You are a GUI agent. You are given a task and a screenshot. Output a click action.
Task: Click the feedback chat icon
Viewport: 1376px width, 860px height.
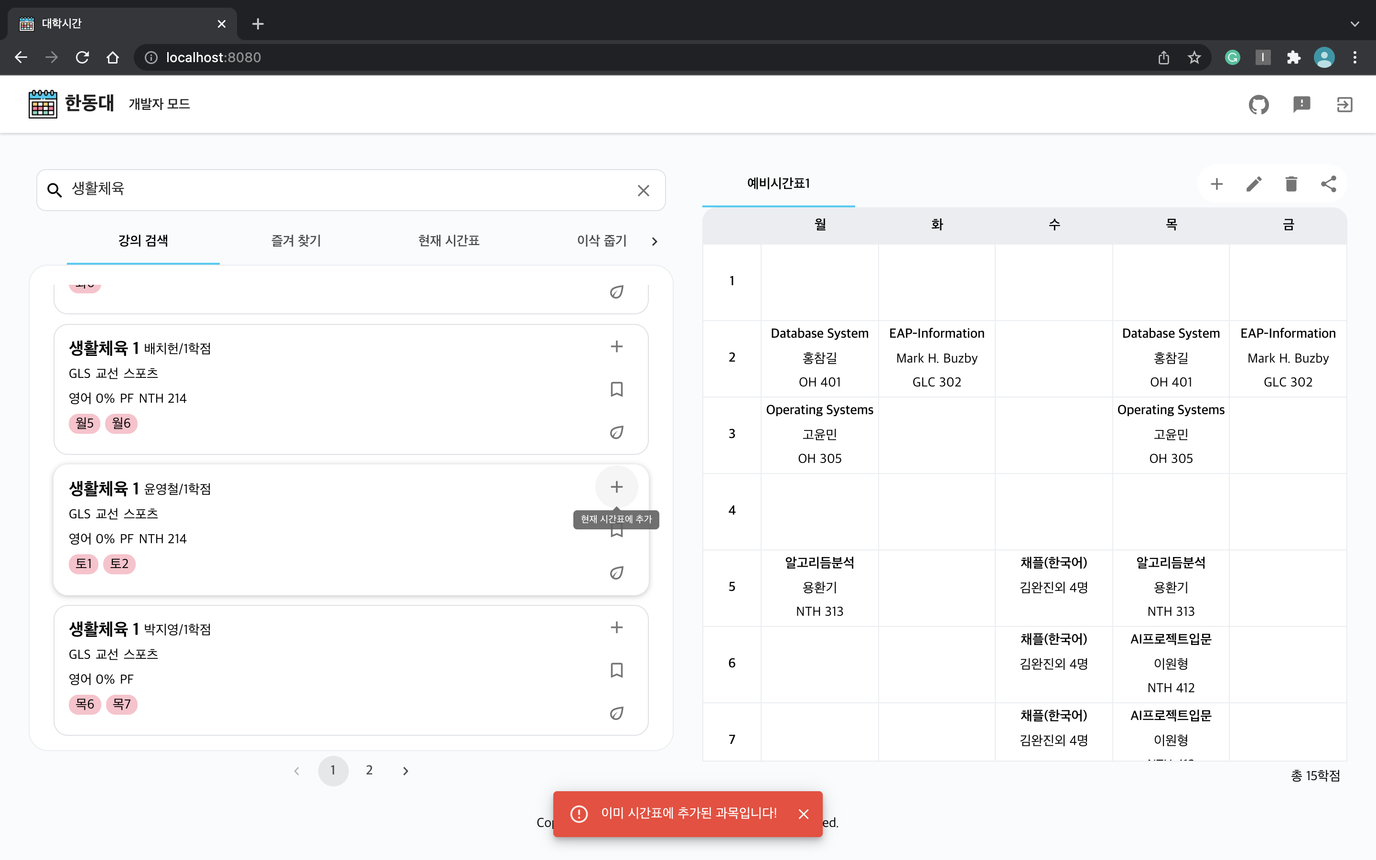(1301, 105)
